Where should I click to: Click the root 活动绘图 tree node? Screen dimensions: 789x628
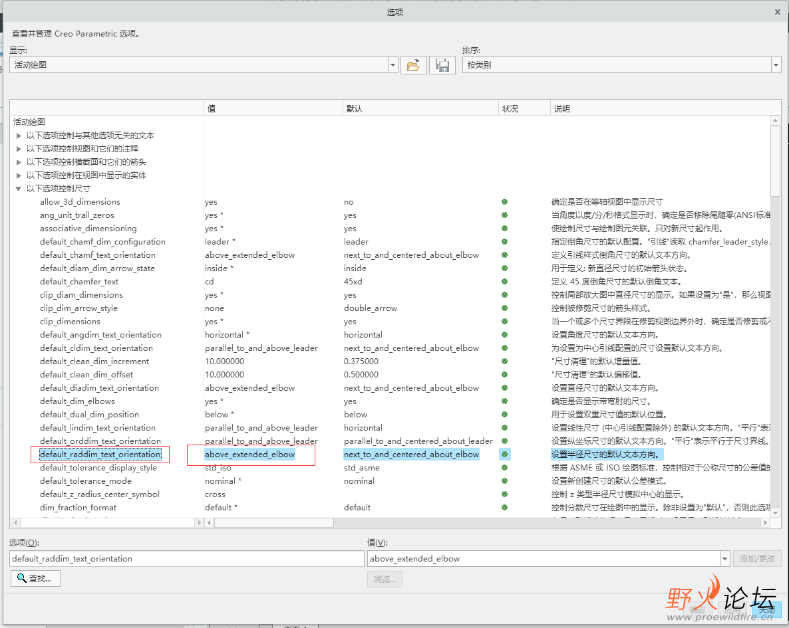click(29, 122)
